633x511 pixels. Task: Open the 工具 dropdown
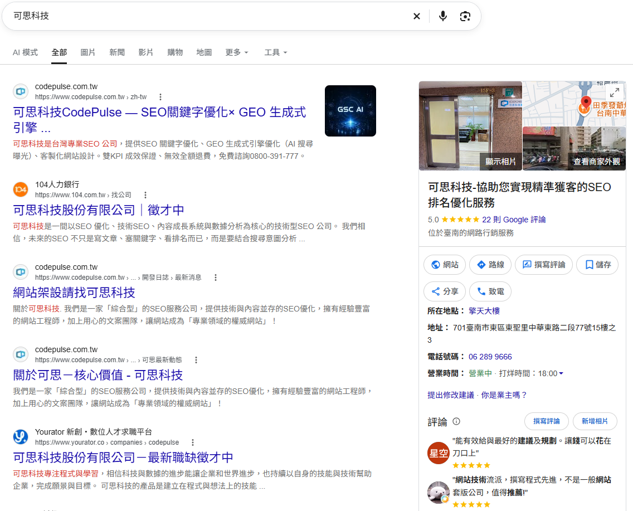coord(275,52)
